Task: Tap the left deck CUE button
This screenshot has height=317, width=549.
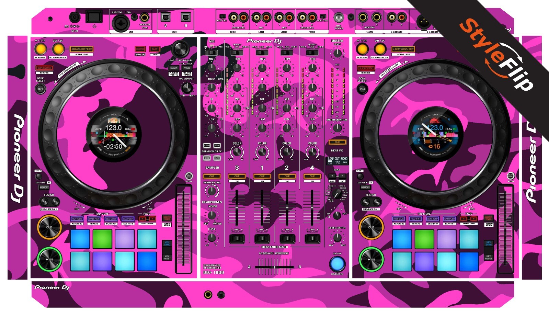Action: click(x=49, y=227)
